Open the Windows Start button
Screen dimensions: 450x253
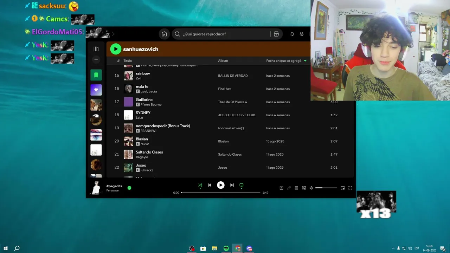pos(6,248)
